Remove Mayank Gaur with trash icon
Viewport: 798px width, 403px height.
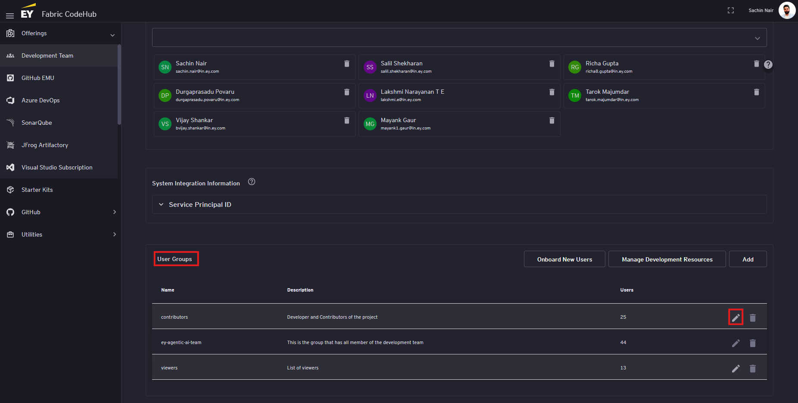pyautogui.click(x=552, y=120)
